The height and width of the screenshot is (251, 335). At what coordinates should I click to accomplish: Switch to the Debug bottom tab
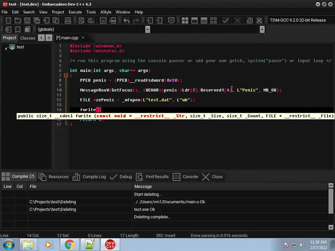point(121,177)
